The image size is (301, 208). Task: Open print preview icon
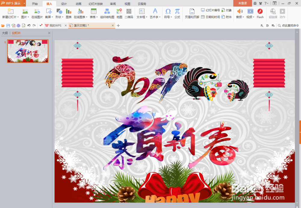(x=23, y=26)
